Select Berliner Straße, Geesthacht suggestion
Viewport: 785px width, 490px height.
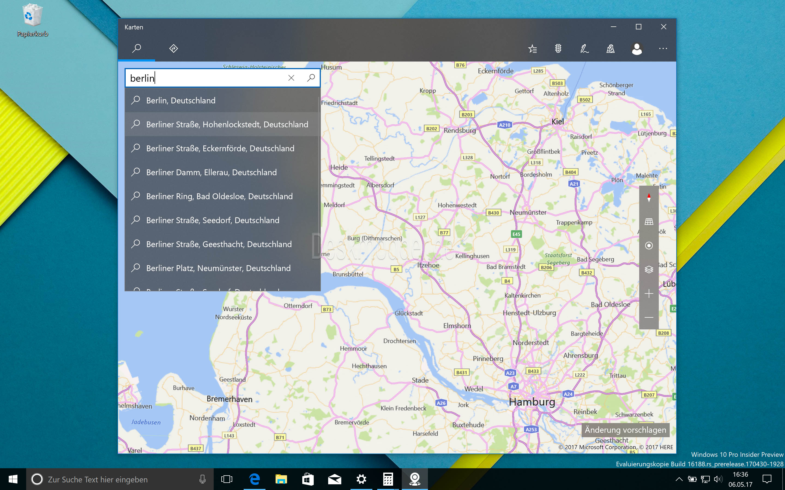click(x=222, y=244)
